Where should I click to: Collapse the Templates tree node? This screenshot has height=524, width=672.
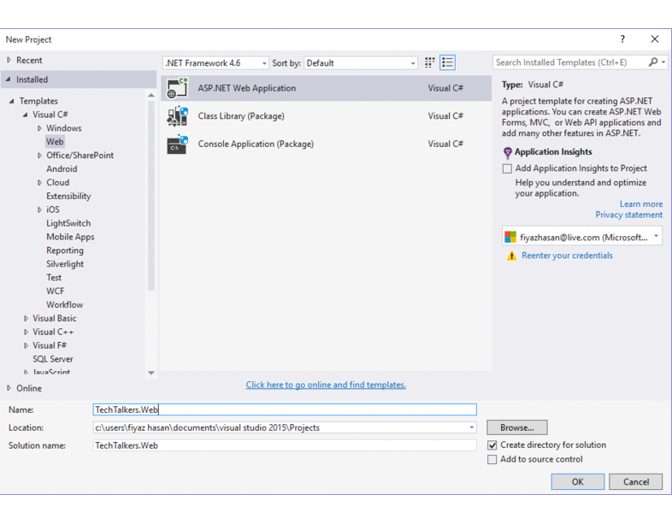[x=12, y=101]
